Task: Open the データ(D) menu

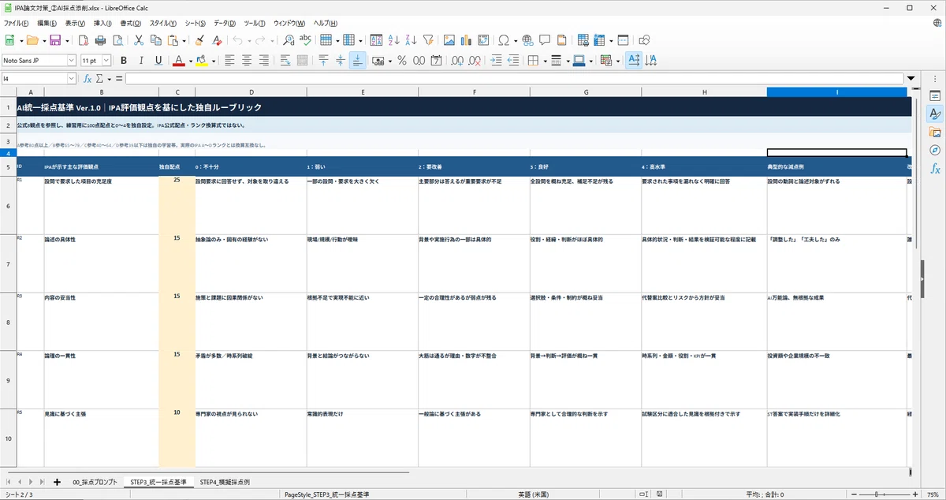Action: click(x=225, y=23)
